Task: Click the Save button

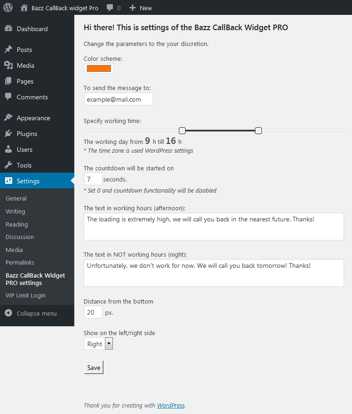Action: [x=94, y=367]
